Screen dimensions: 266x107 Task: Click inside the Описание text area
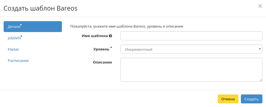[x=191, y=70]
